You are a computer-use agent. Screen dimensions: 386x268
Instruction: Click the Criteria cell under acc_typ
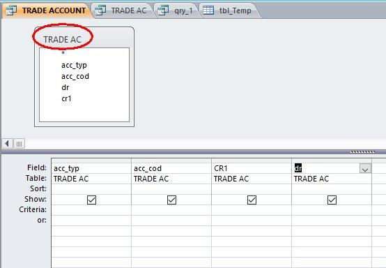pyautogui.click(x=91, y=210)
